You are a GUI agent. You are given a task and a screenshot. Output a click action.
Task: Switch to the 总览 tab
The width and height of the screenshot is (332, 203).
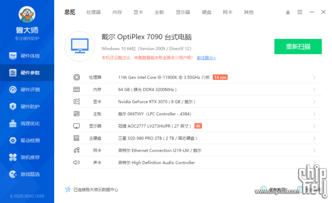[x=70, y=12]
